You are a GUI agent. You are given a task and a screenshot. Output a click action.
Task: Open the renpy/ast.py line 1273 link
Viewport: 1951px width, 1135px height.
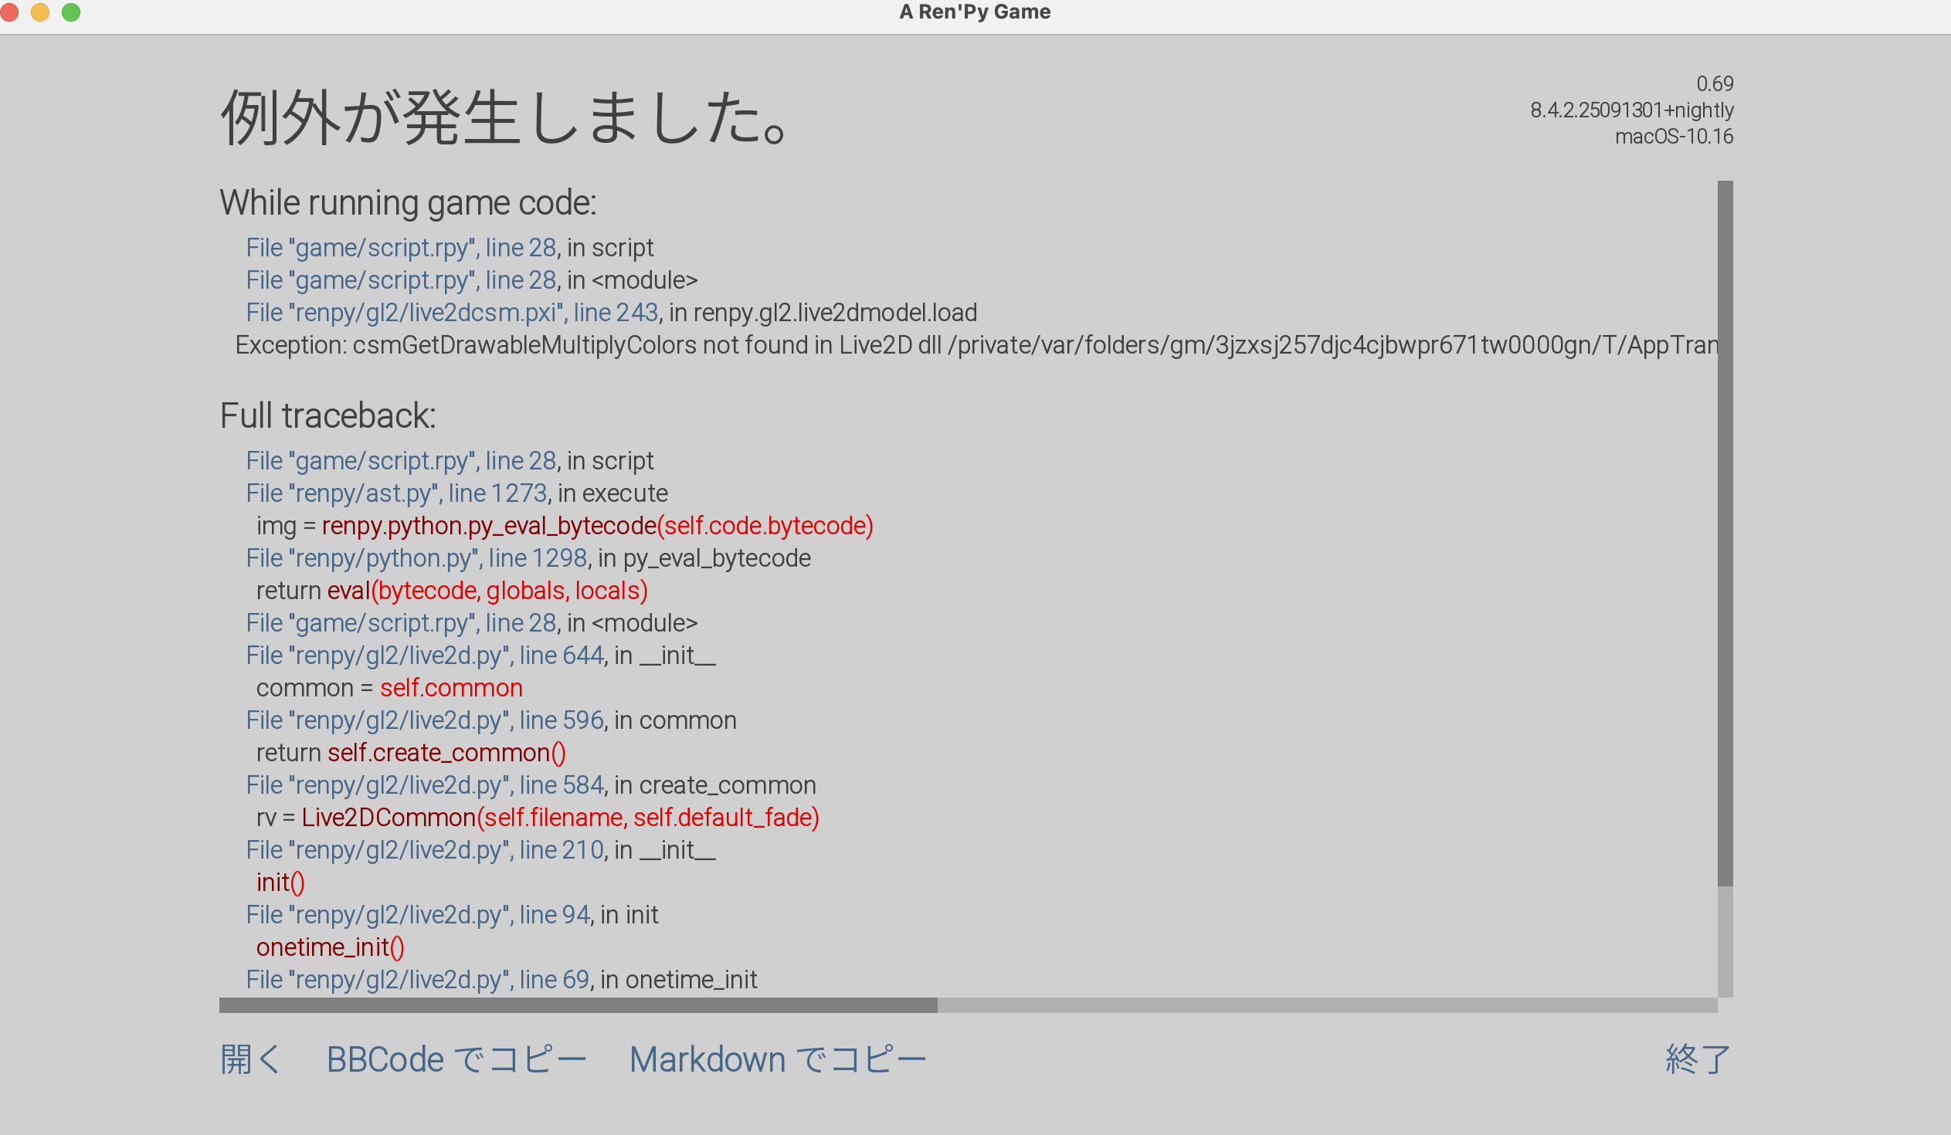pos(395,493)
